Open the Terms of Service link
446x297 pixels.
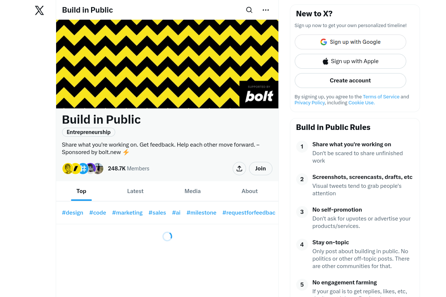pos(381,97)
